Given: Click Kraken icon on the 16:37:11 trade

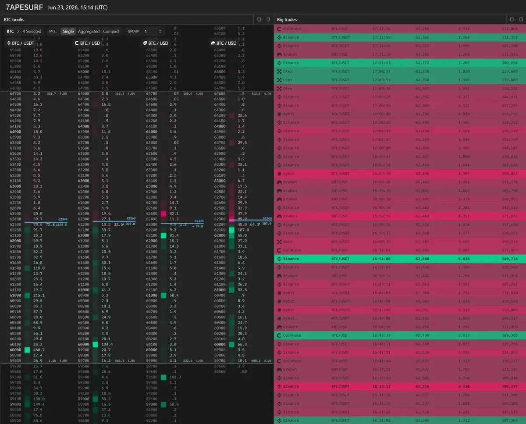Looking at the screenshot, I should coord(279,370).
